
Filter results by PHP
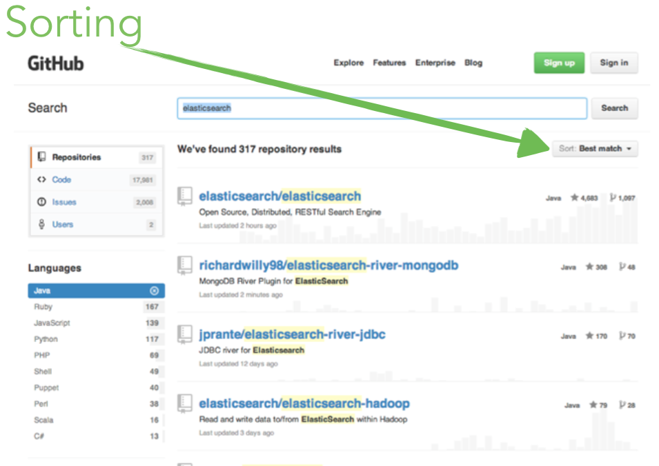[96, 355]
